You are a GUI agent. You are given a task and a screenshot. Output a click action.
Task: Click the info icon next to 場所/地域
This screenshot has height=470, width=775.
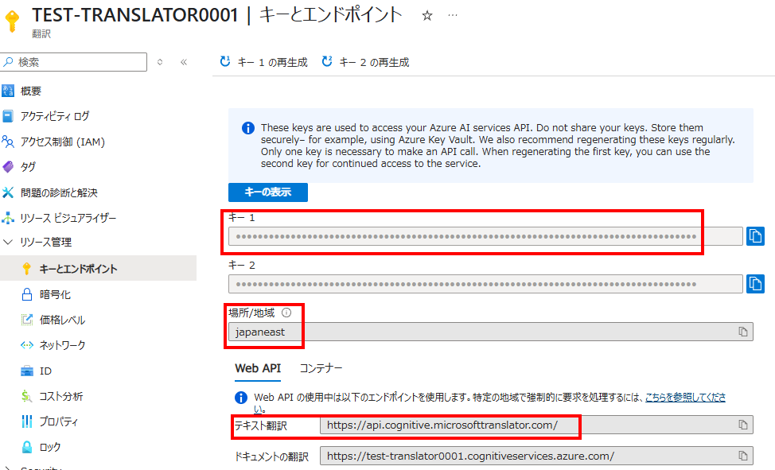point(286,313)
